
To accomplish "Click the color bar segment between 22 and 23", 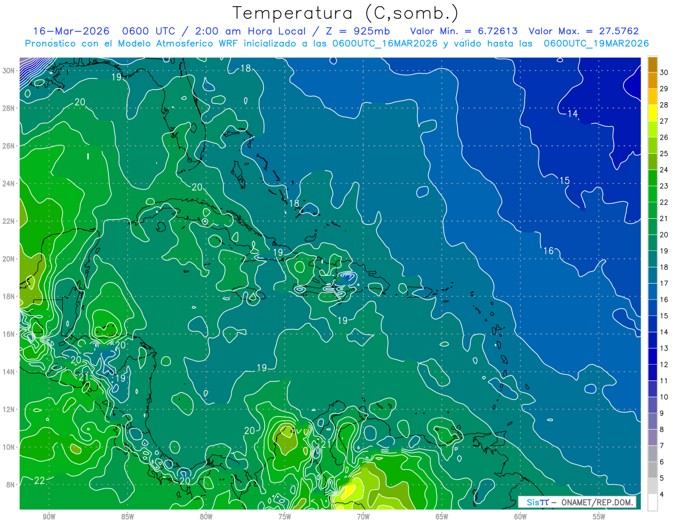I will click(652, 195).
